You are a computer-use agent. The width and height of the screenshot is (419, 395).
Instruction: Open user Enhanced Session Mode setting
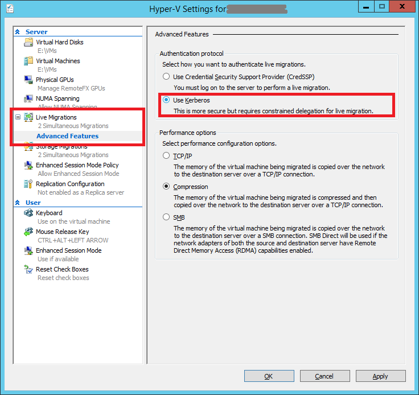pyautogui.click(x=69, y=250)
